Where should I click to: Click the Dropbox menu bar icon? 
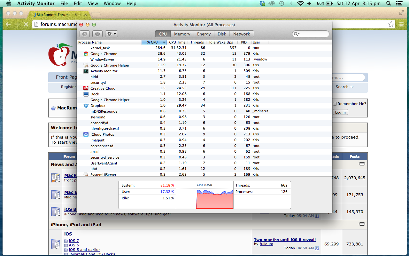pos(262,4)
